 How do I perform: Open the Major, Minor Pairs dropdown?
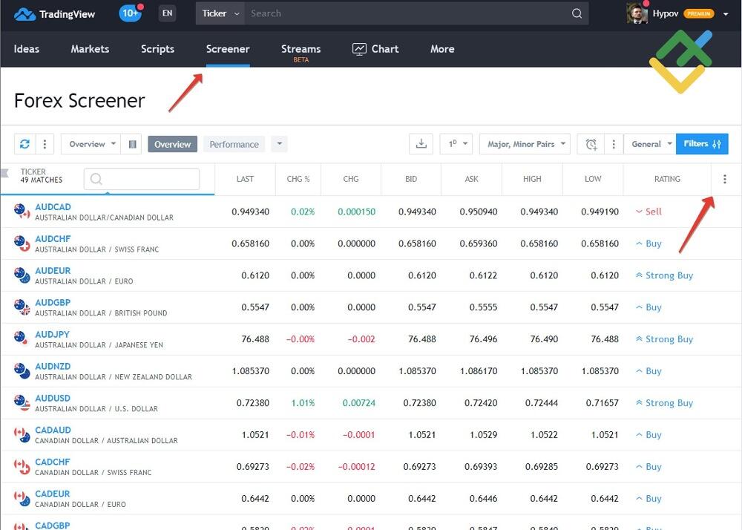click(525, 144)
